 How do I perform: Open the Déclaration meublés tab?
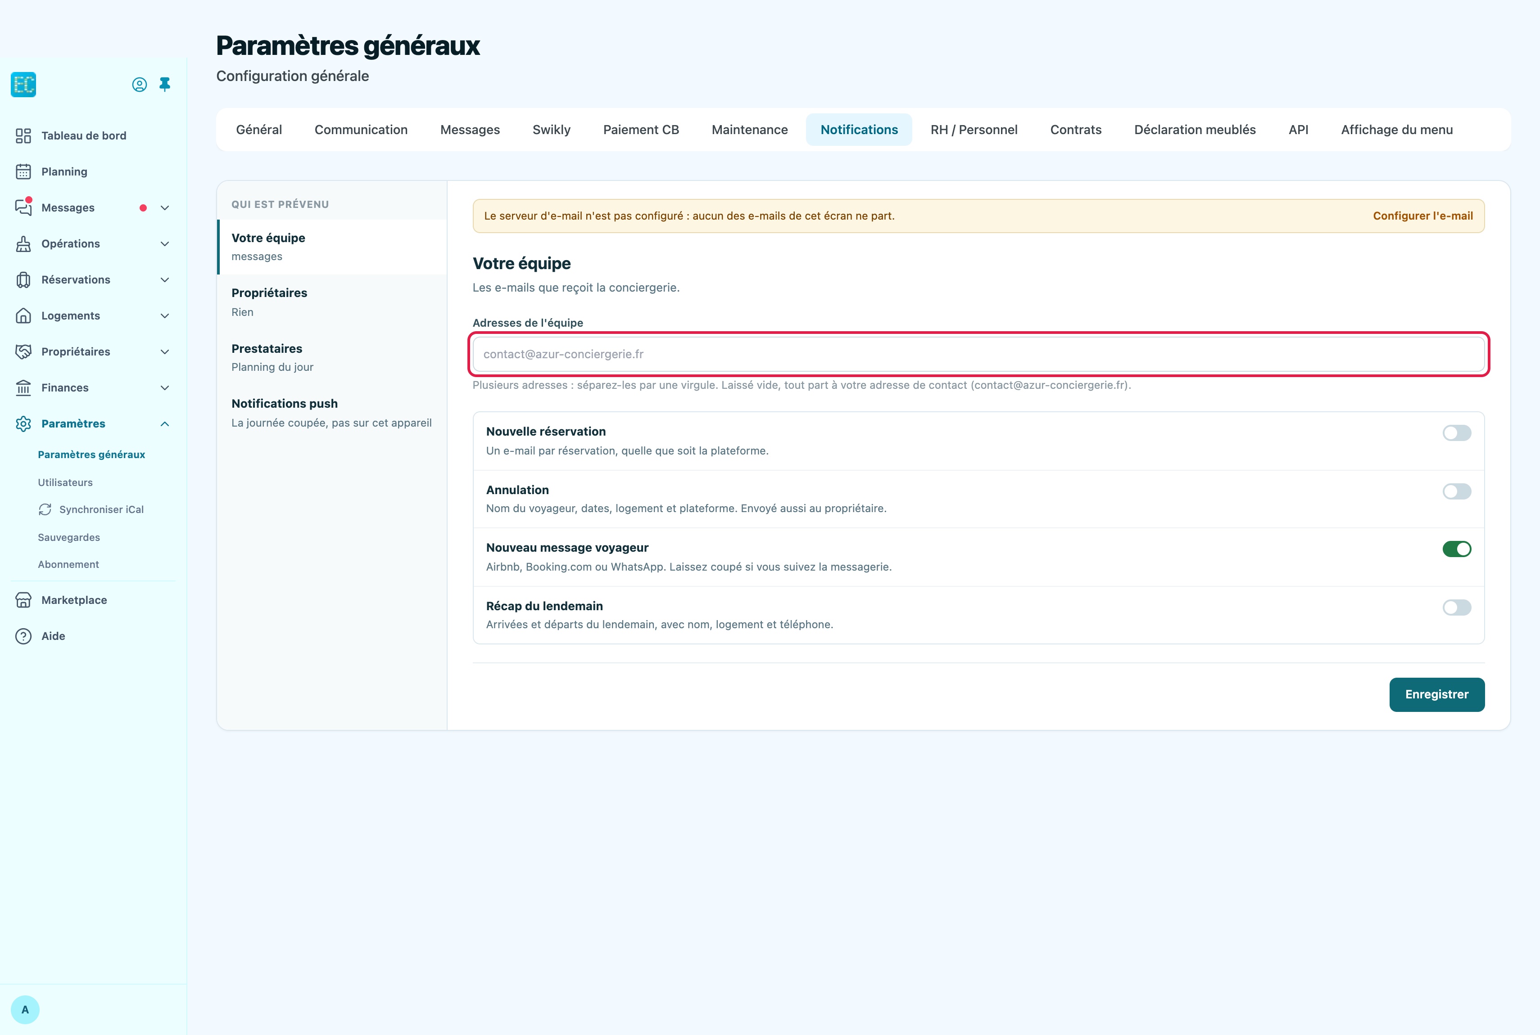(x=1195, y=130)
